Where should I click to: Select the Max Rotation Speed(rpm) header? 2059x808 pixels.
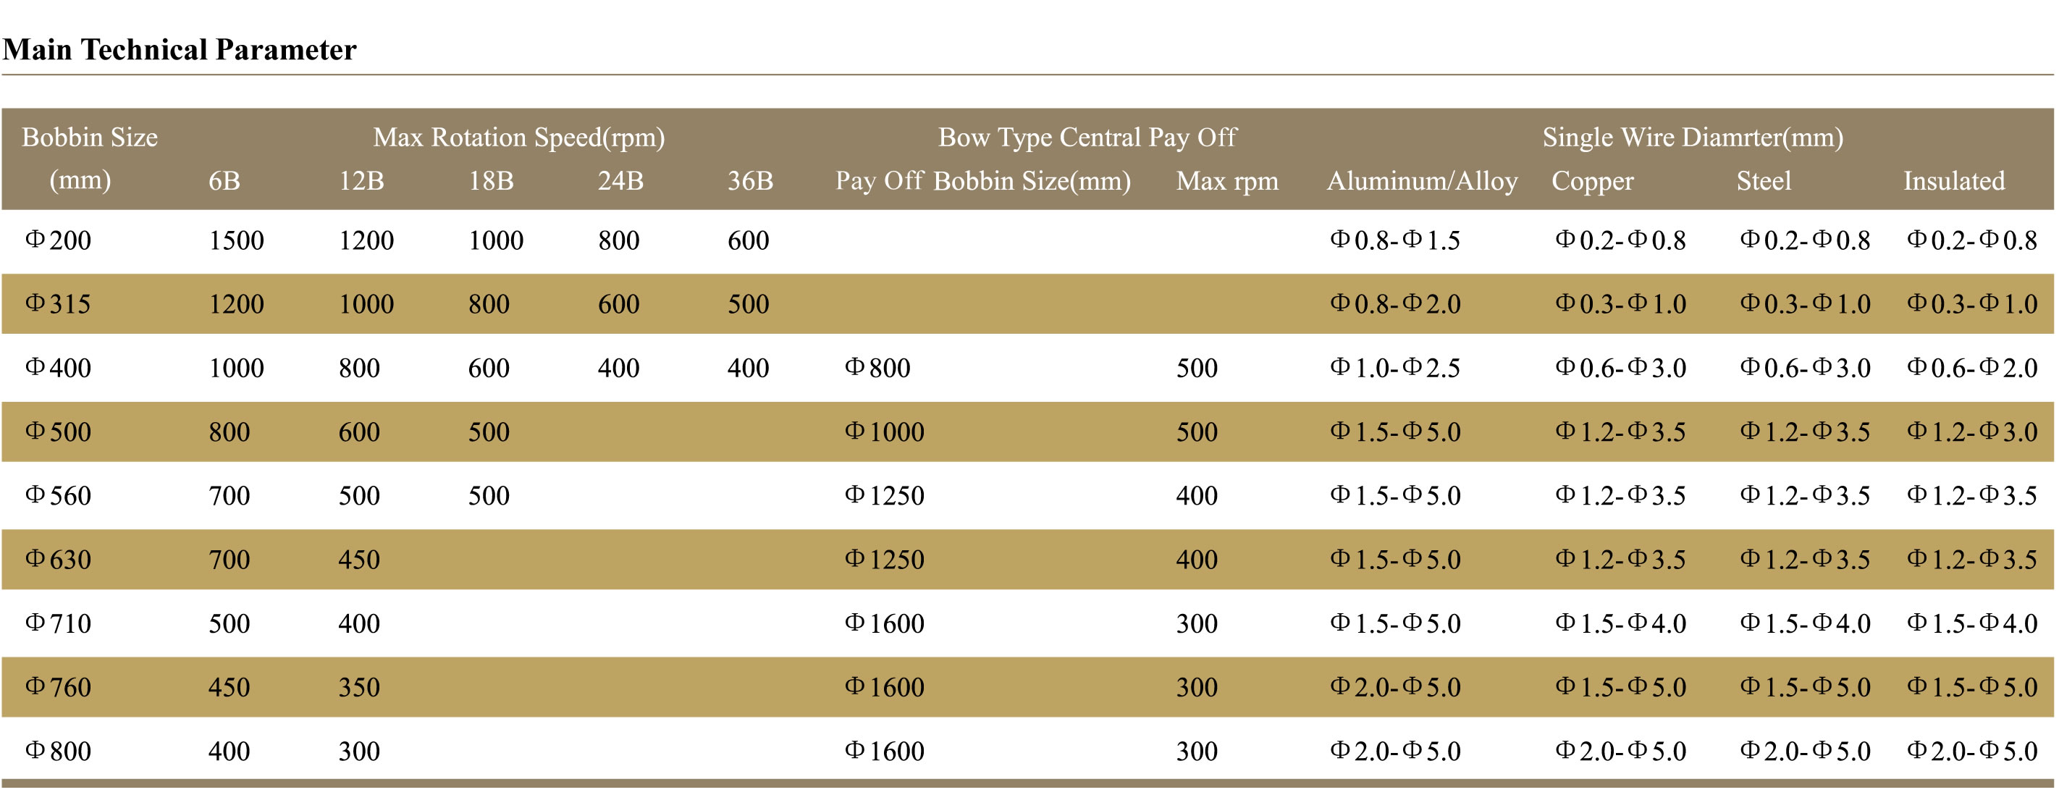click(519, 138)
